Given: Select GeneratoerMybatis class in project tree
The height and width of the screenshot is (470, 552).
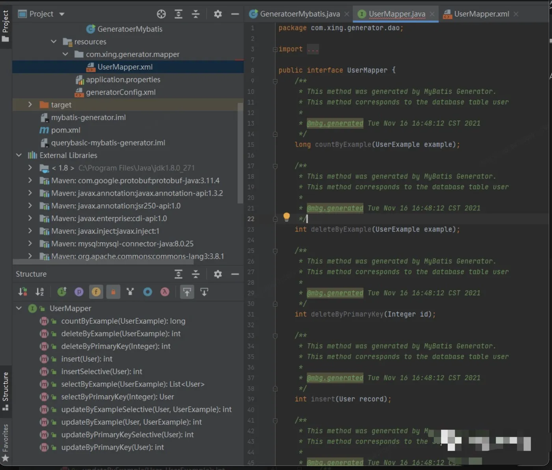Looking at the screenshot, I should (x=130, y=29).
